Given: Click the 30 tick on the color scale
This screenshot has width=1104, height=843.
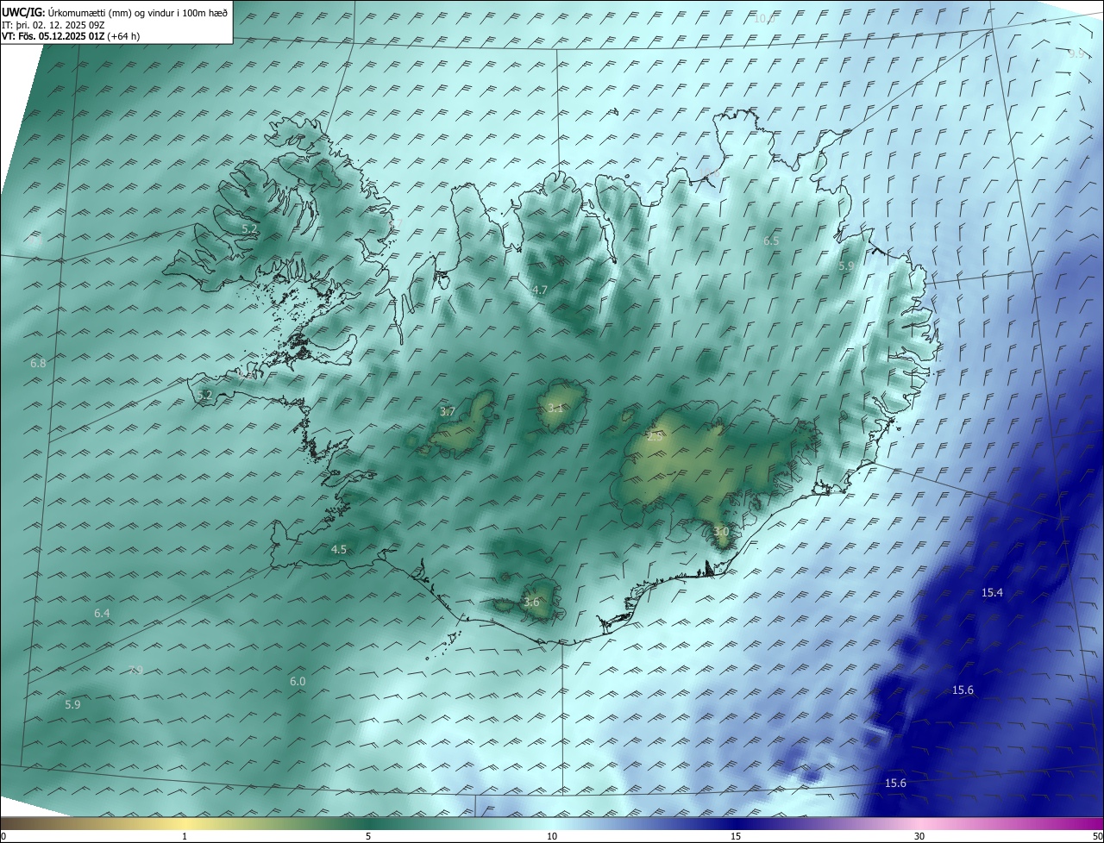Looking at the screenshot, I should [x=919, y=836].
